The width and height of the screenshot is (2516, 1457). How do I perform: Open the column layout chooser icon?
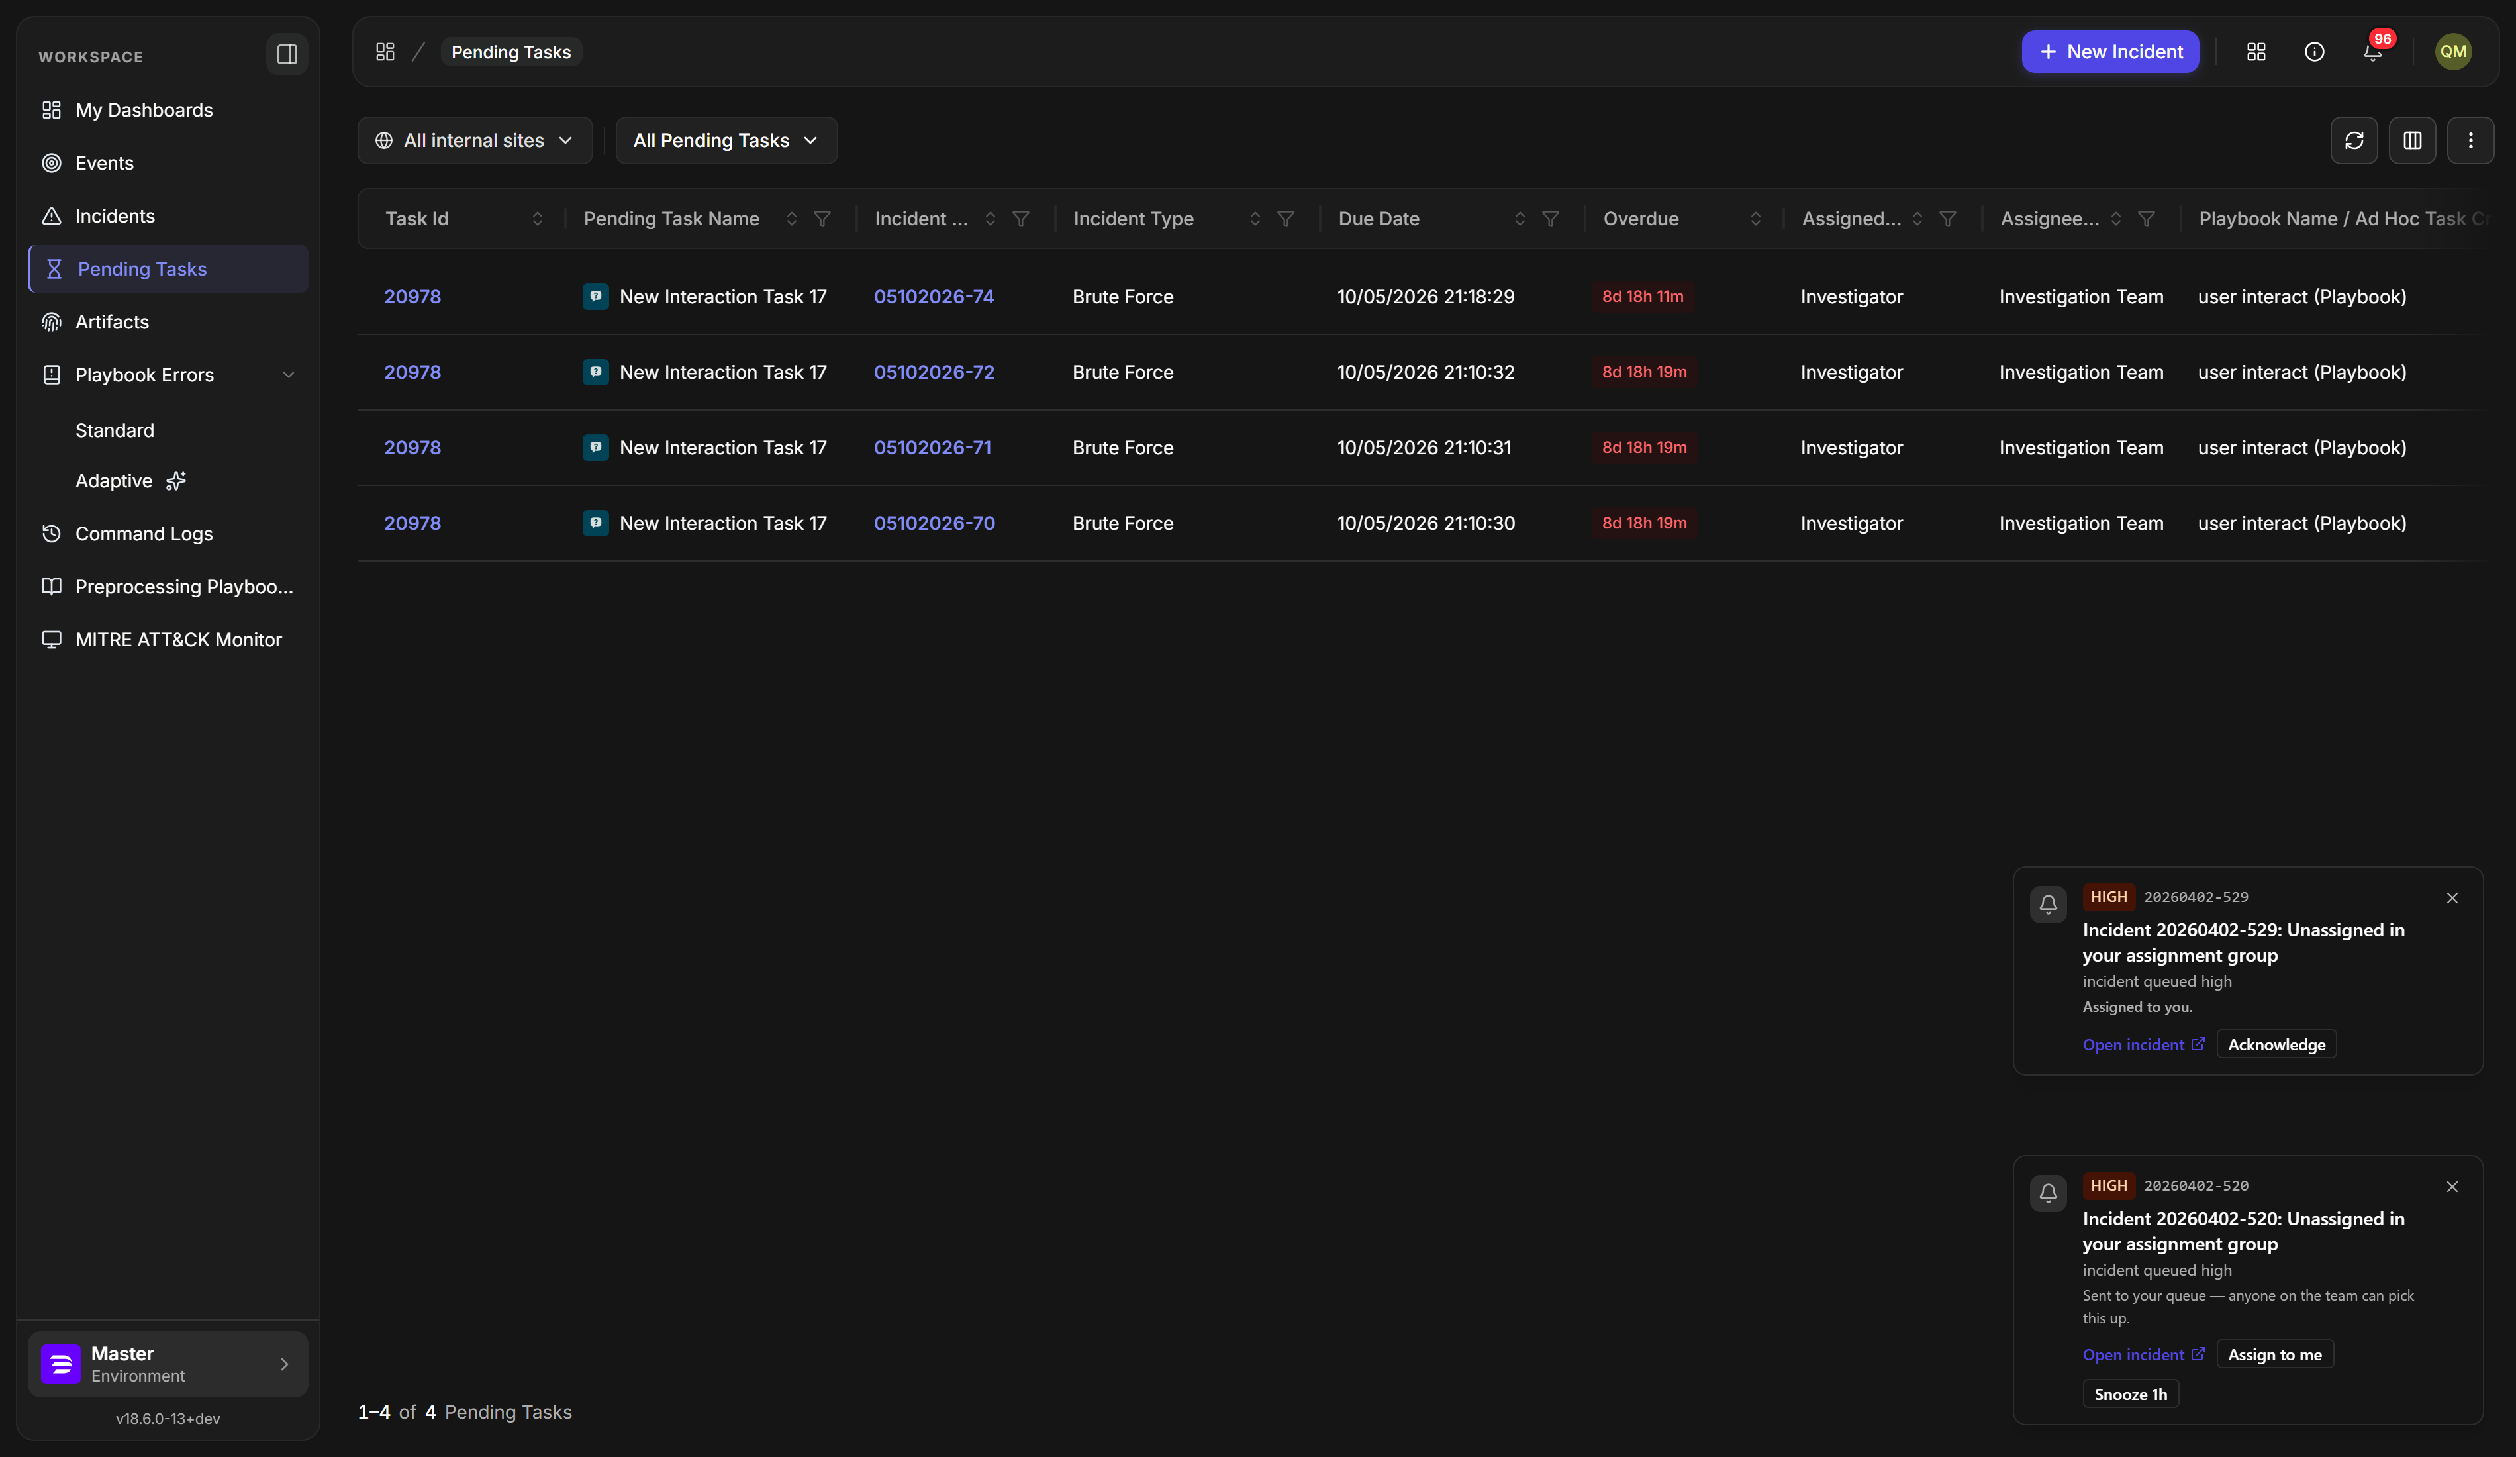2412,141
